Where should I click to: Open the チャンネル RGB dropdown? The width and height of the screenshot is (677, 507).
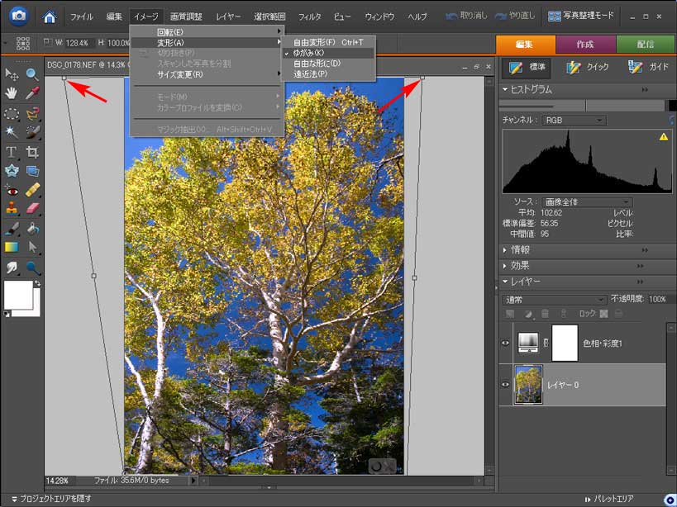(574, 121)
